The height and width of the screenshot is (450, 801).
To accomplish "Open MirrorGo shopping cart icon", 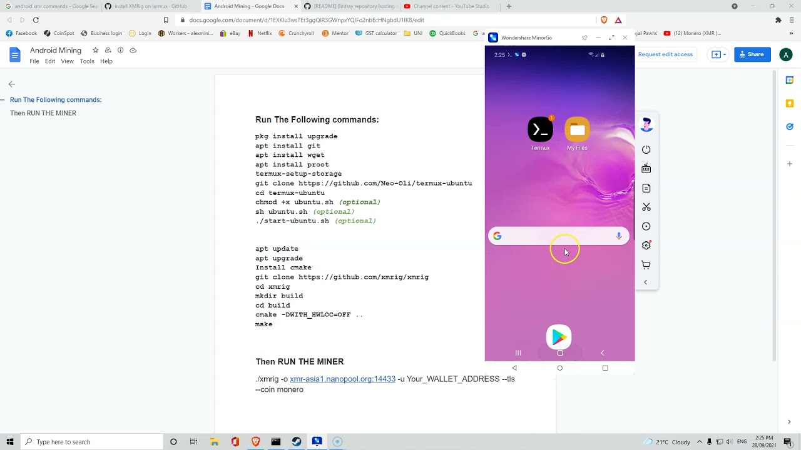I will coord(646,265).
